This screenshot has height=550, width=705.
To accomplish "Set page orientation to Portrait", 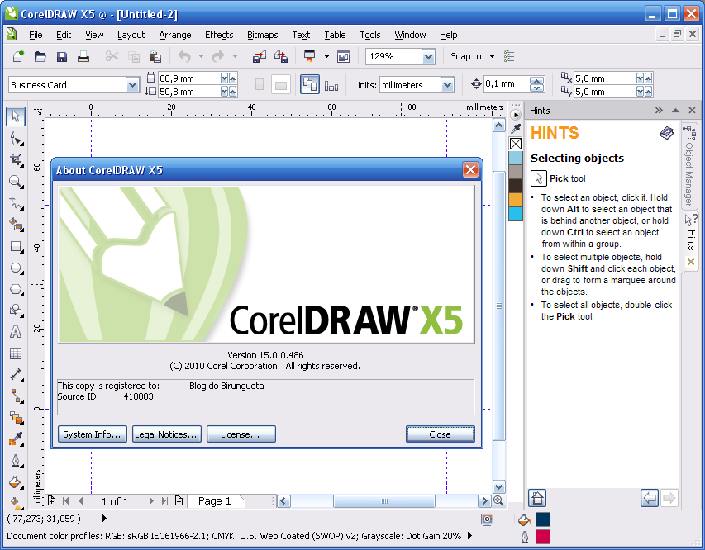I will coord(260,84).
